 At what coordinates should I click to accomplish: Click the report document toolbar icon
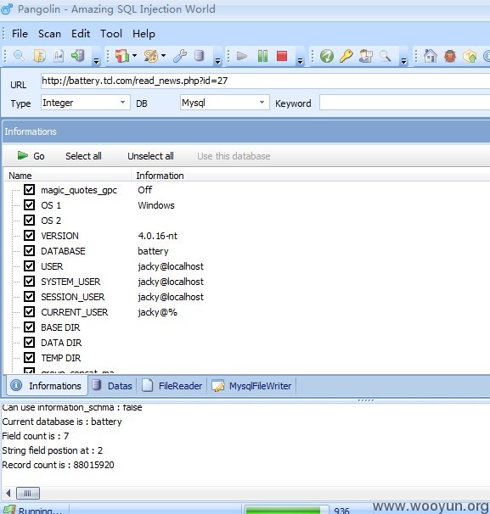[59, 56]
